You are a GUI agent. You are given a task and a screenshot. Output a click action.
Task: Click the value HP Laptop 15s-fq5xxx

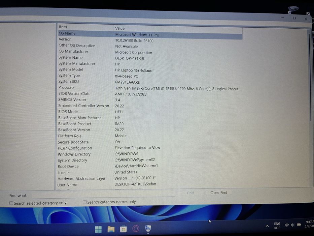[133, 70]
